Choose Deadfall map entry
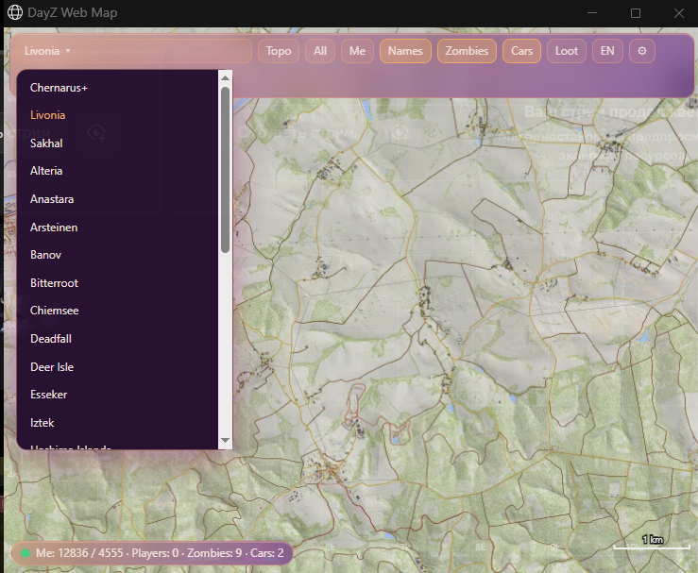Viewport: 698px width, 573px height. [117, 339]
